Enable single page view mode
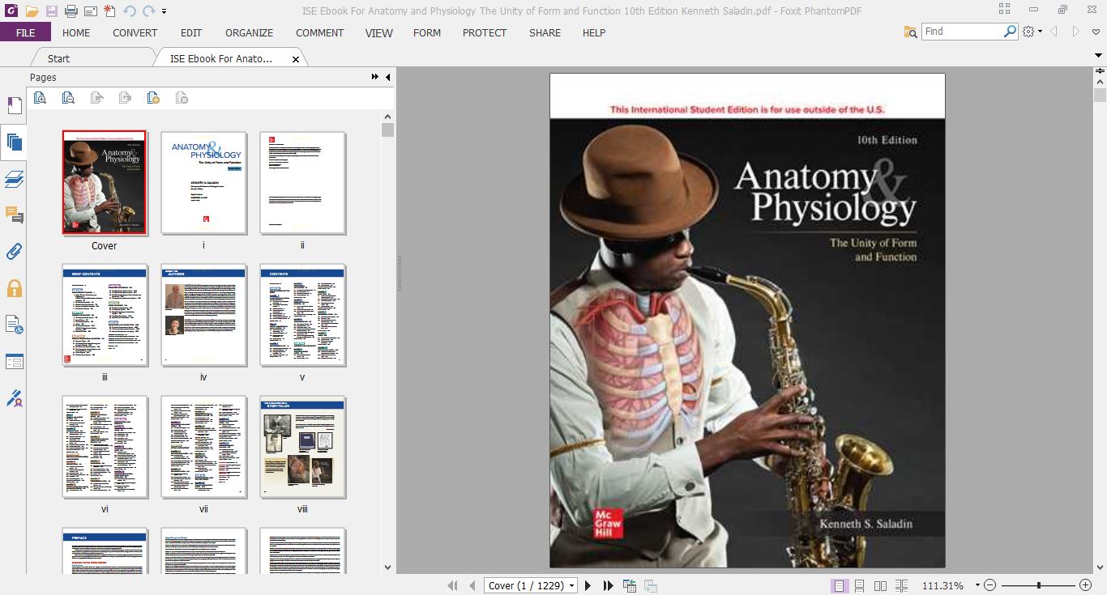 [839, 585]
